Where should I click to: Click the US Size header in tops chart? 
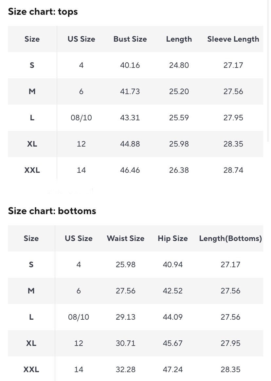pyautogui.click(x=81, y=39)
